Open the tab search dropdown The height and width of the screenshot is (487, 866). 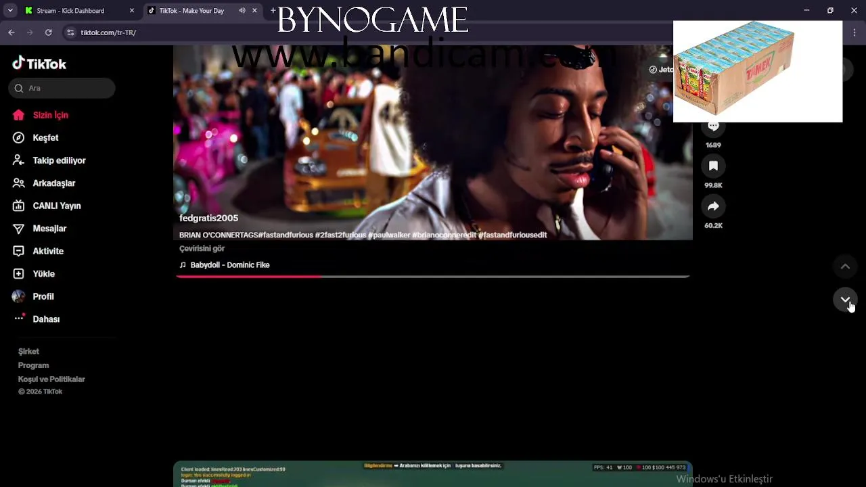coord(10,11)
